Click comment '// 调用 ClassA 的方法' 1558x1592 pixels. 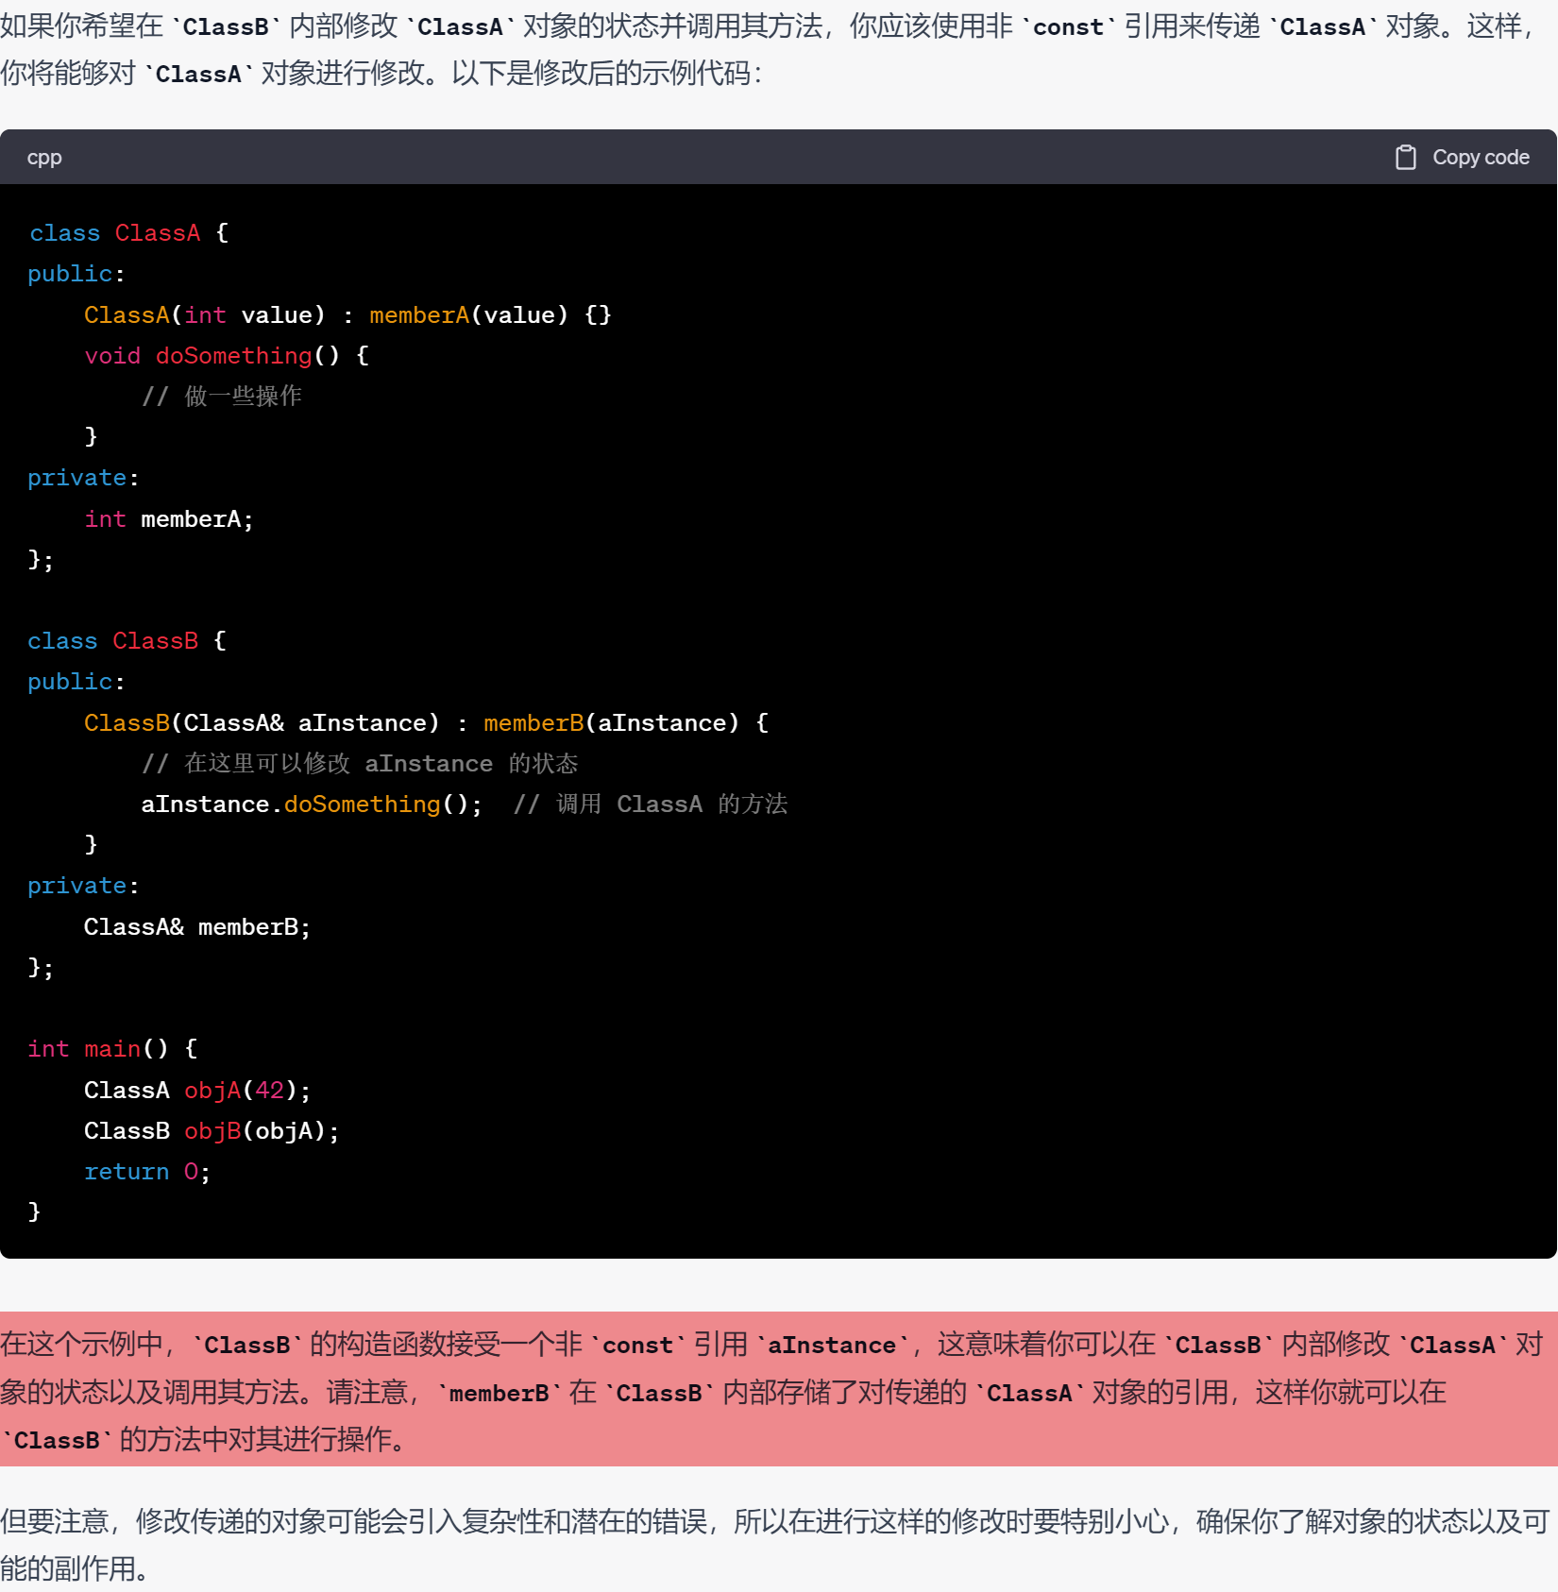[x=651, y=804]
